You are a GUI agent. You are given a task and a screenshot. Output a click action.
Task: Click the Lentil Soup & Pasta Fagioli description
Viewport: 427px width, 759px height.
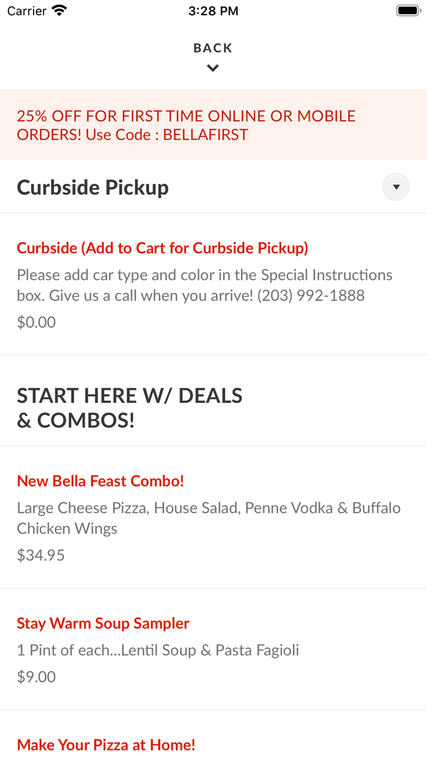coord(158,650)
